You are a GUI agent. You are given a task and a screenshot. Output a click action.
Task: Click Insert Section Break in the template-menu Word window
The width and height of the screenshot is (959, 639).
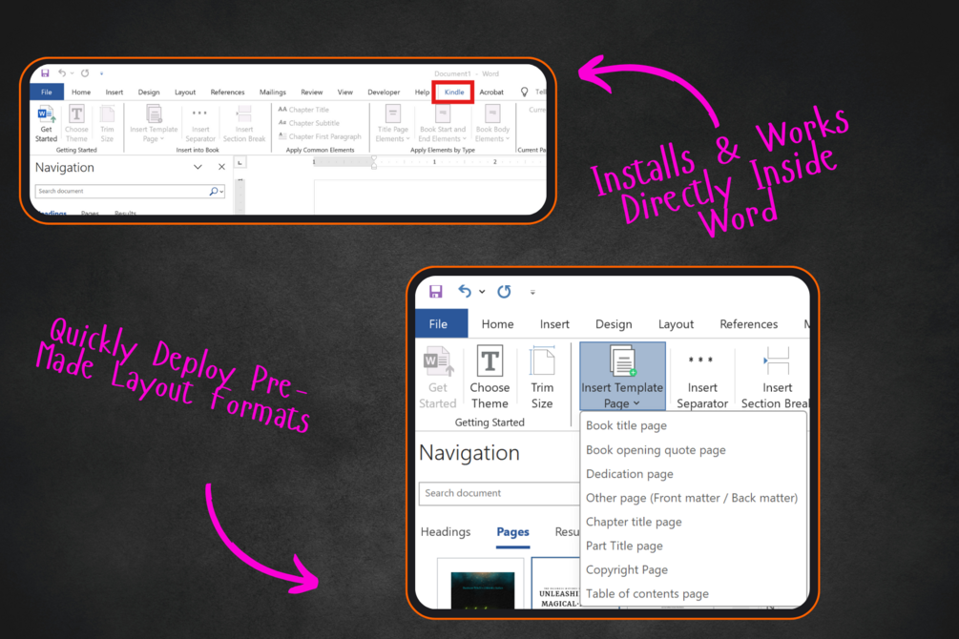coord(775,377)
